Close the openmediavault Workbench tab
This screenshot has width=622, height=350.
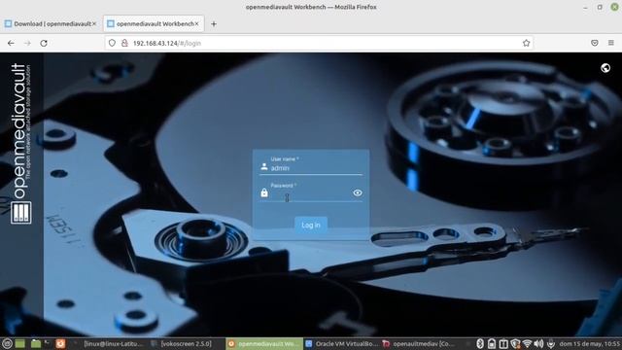(x=196, y=23)
